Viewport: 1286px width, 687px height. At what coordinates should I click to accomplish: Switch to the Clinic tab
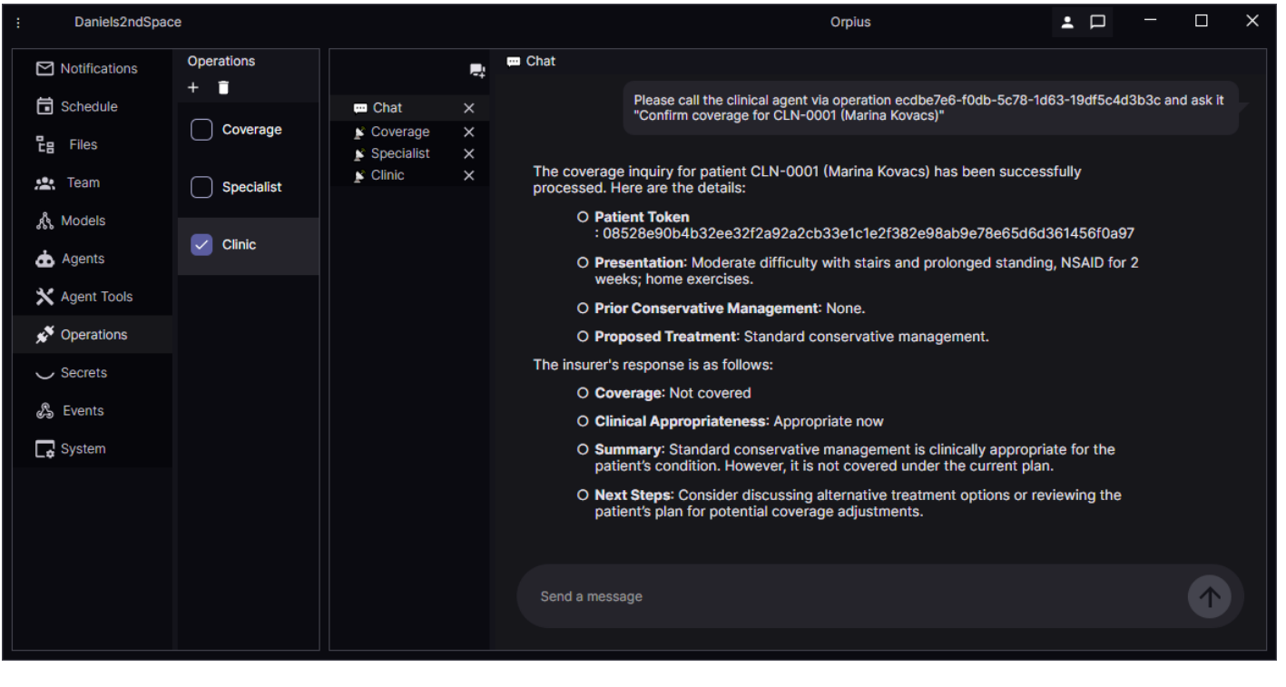(388, 175)
